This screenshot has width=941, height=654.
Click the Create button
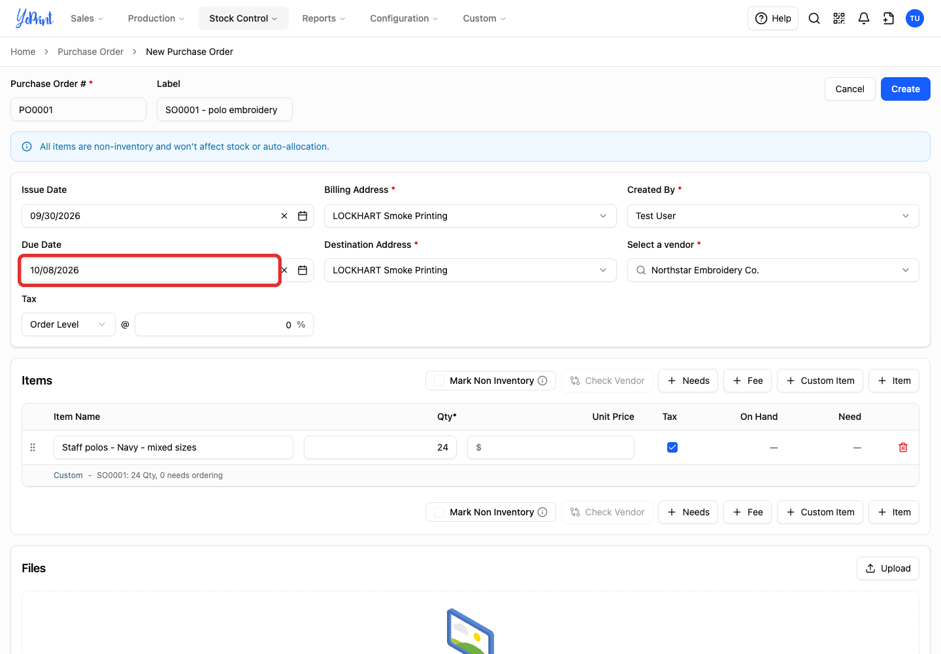[906, 89]
